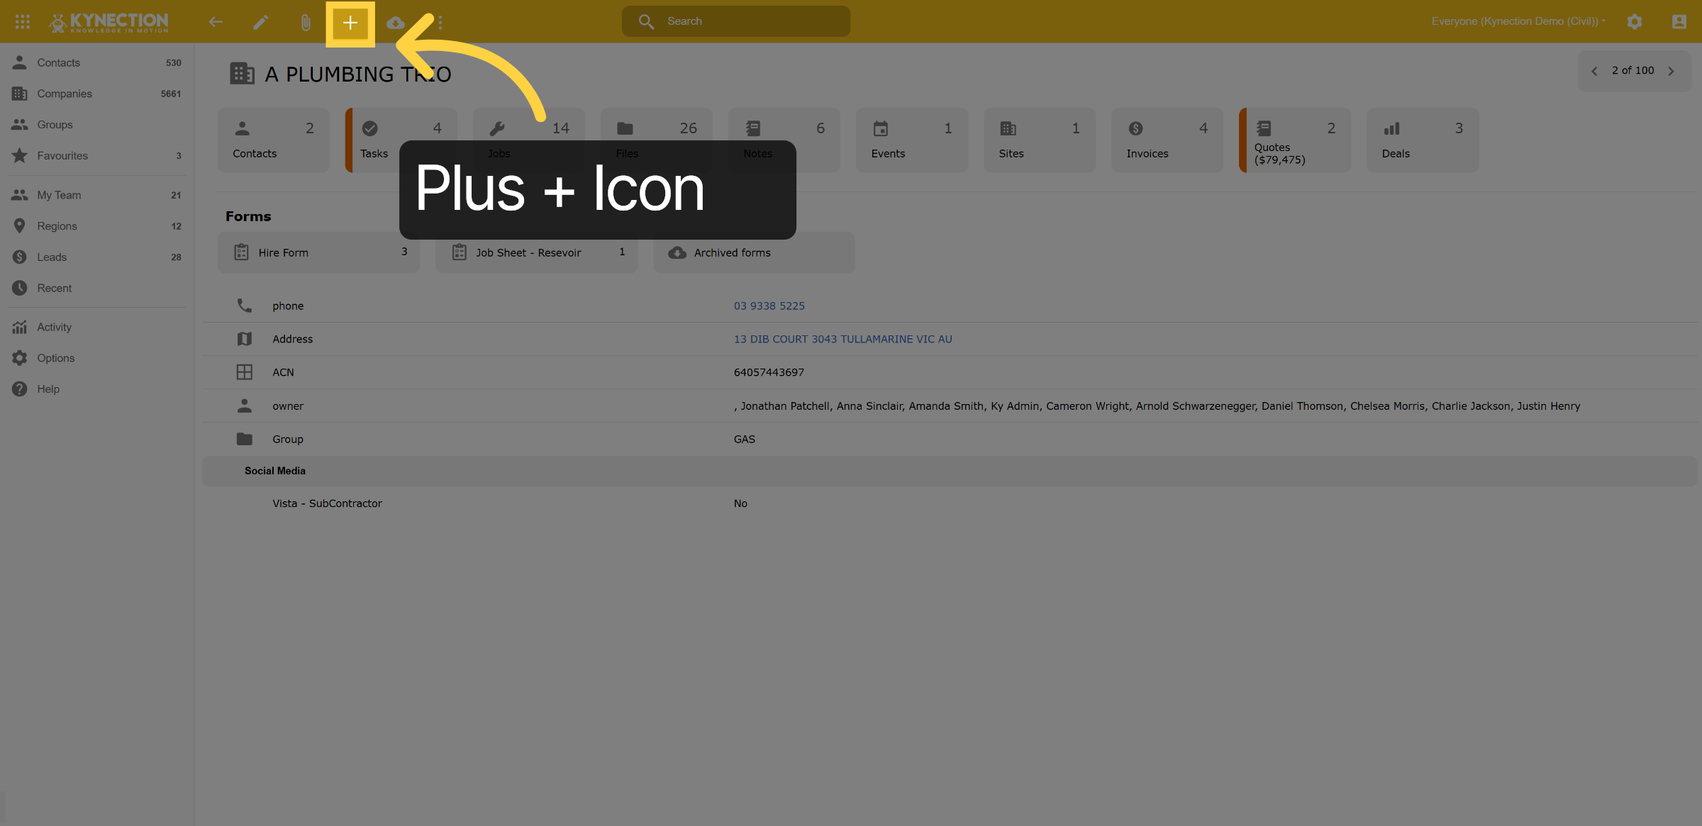Open the settings gear in top bar

pyautogui.click(x=1634, y=21)
